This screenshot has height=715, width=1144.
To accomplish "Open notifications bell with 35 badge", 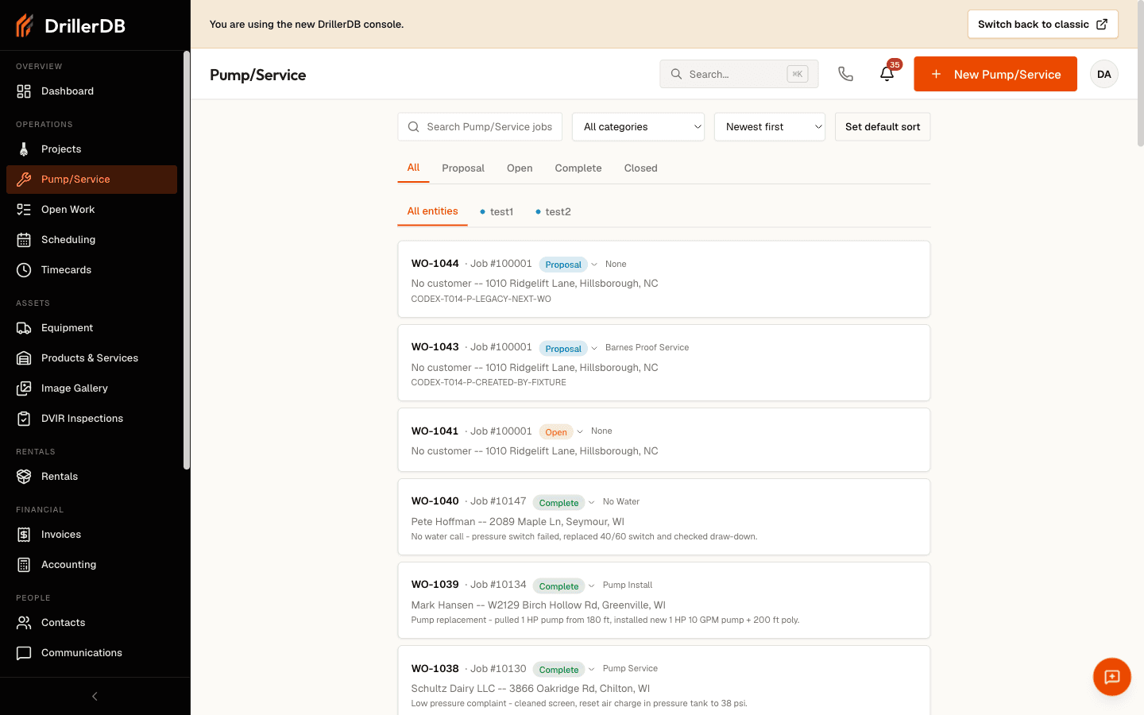I will (x=887, y=74).
